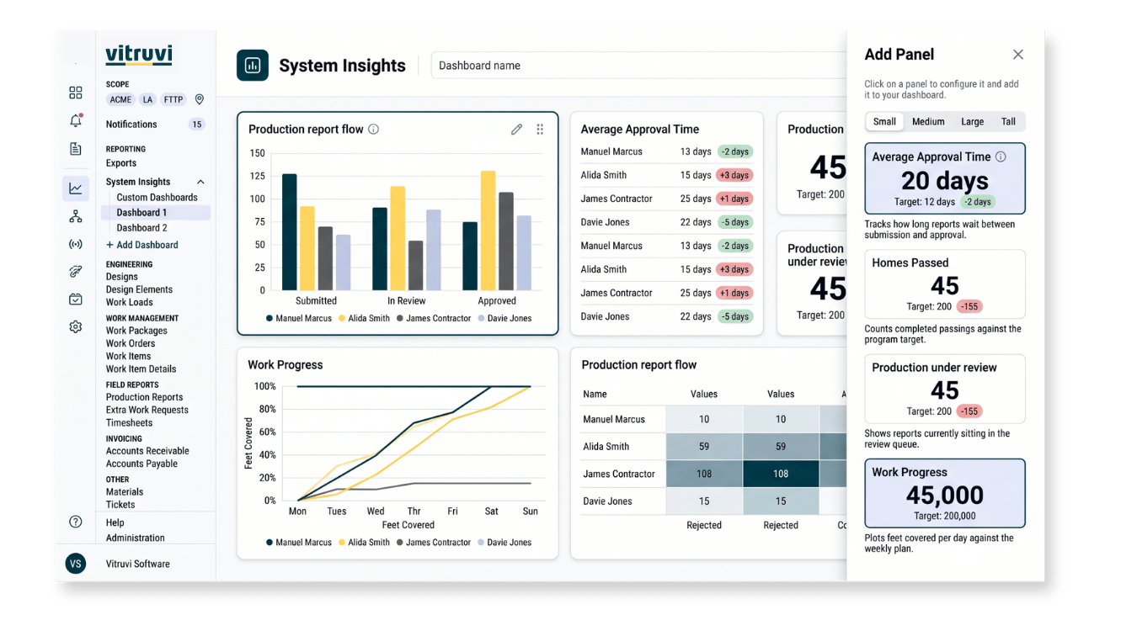Click the question-mark help icon
The image size is (1137, 631).
click(x=76, y=522)
